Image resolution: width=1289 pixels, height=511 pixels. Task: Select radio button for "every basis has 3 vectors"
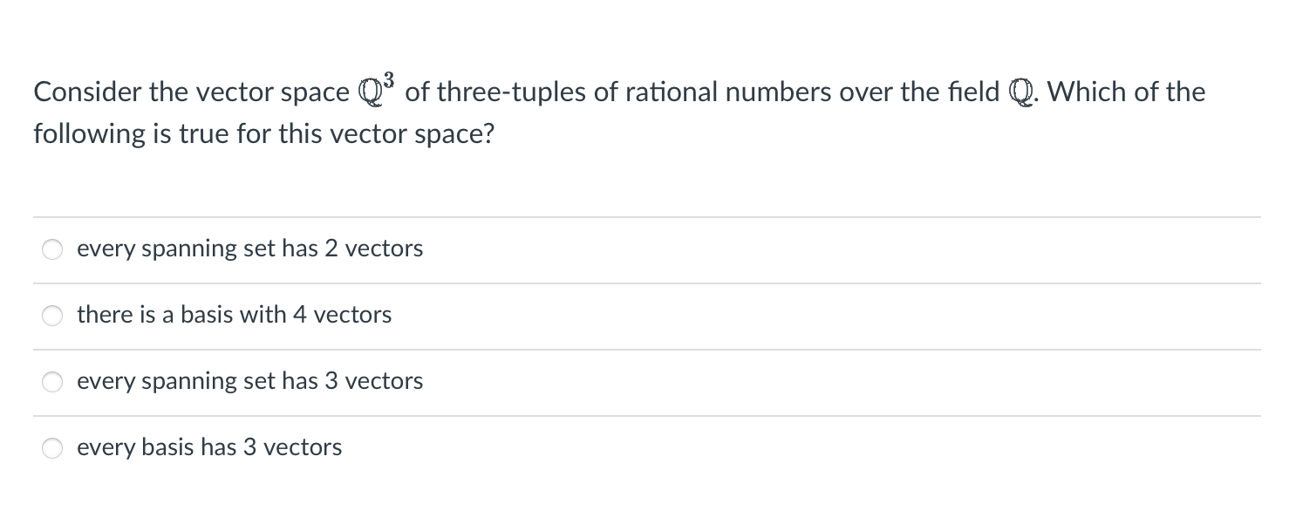(x=51, y=447)
